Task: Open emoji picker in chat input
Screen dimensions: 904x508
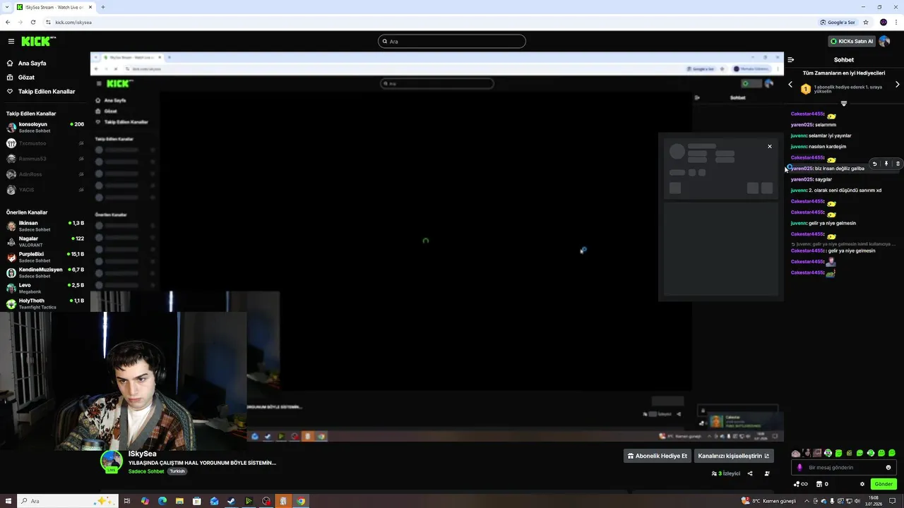Action: (888, 467)
